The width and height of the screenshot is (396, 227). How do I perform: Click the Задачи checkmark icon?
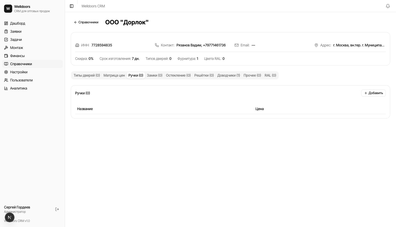coord(6,40)
